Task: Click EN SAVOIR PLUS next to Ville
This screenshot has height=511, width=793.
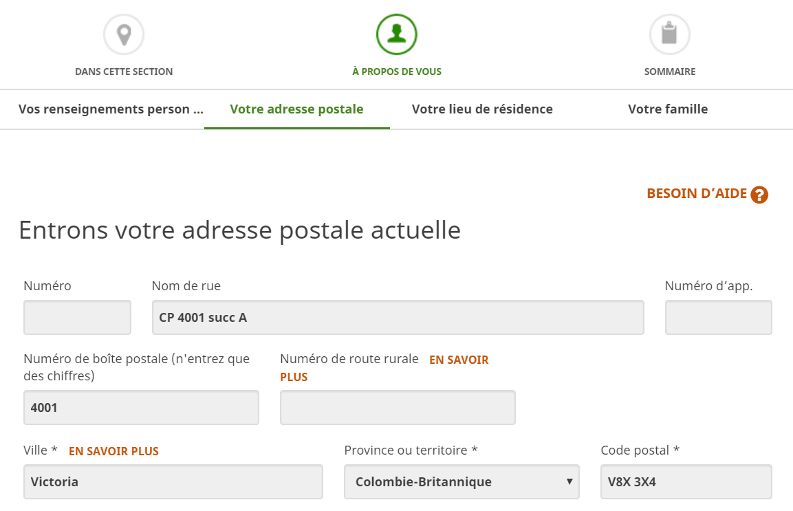Action: [113, 451]
